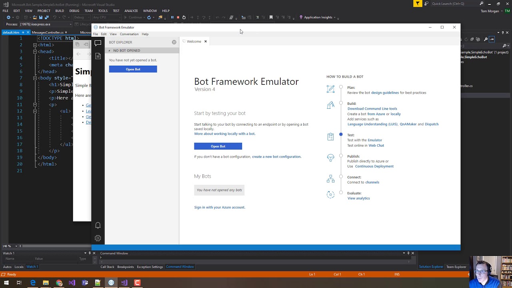512x288 pixels.
Task: Open the chat bot explorer sidebar icon
Action: [x=98, y=43]
